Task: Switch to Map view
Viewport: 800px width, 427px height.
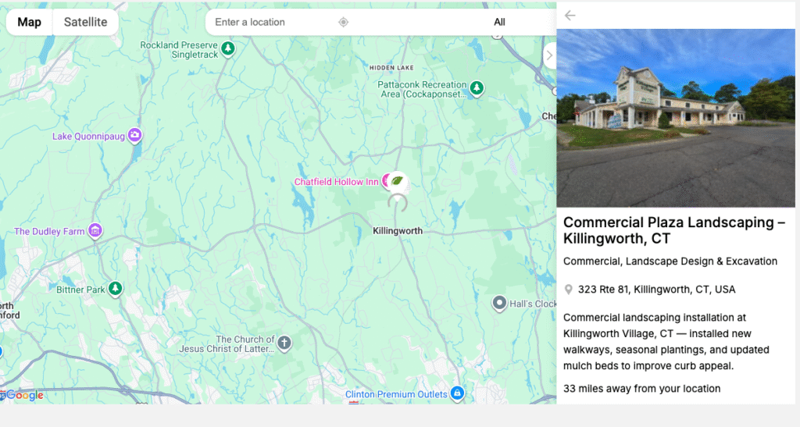Action: pyautogui.click(x=29, y=22)
